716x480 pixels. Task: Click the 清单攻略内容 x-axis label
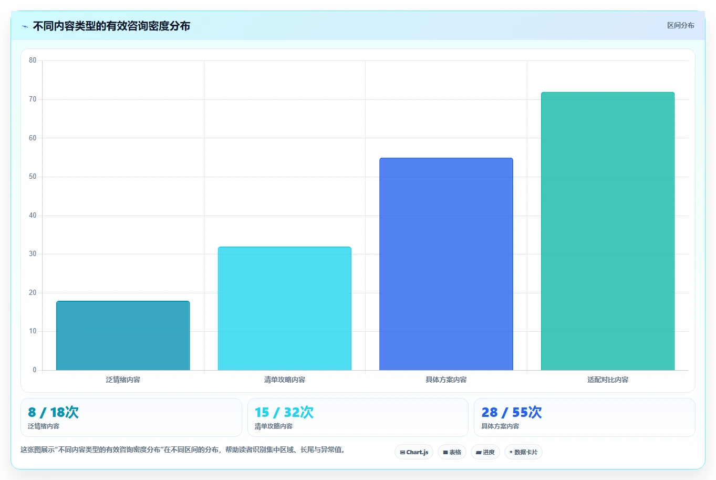pyautogui.click(x=285, y=380)
